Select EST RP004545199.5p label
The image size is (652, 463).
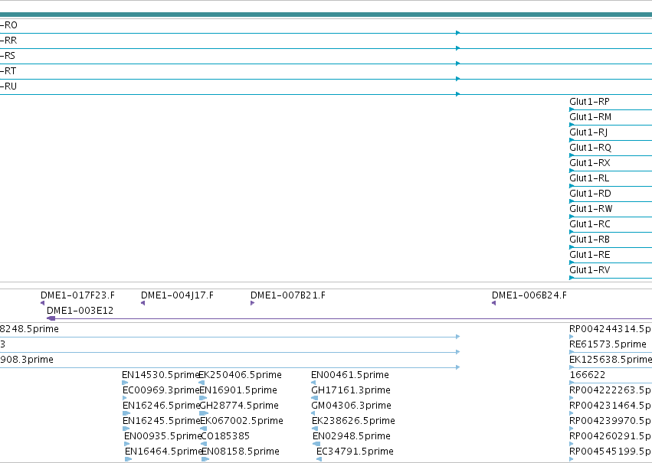pyautogui.click(x=611, y=452)
